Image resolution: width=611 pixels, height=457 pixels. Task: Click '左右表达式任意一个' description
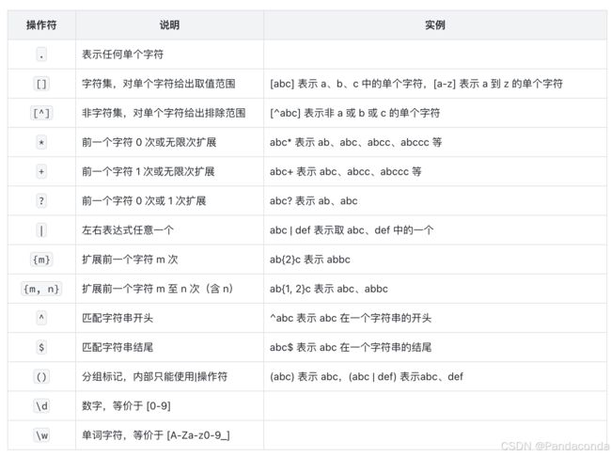click(128, 230)
